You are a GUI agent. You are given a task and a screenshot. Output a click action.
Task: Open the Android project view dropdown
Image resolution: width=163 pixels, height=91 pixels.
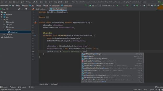(5, 9)
